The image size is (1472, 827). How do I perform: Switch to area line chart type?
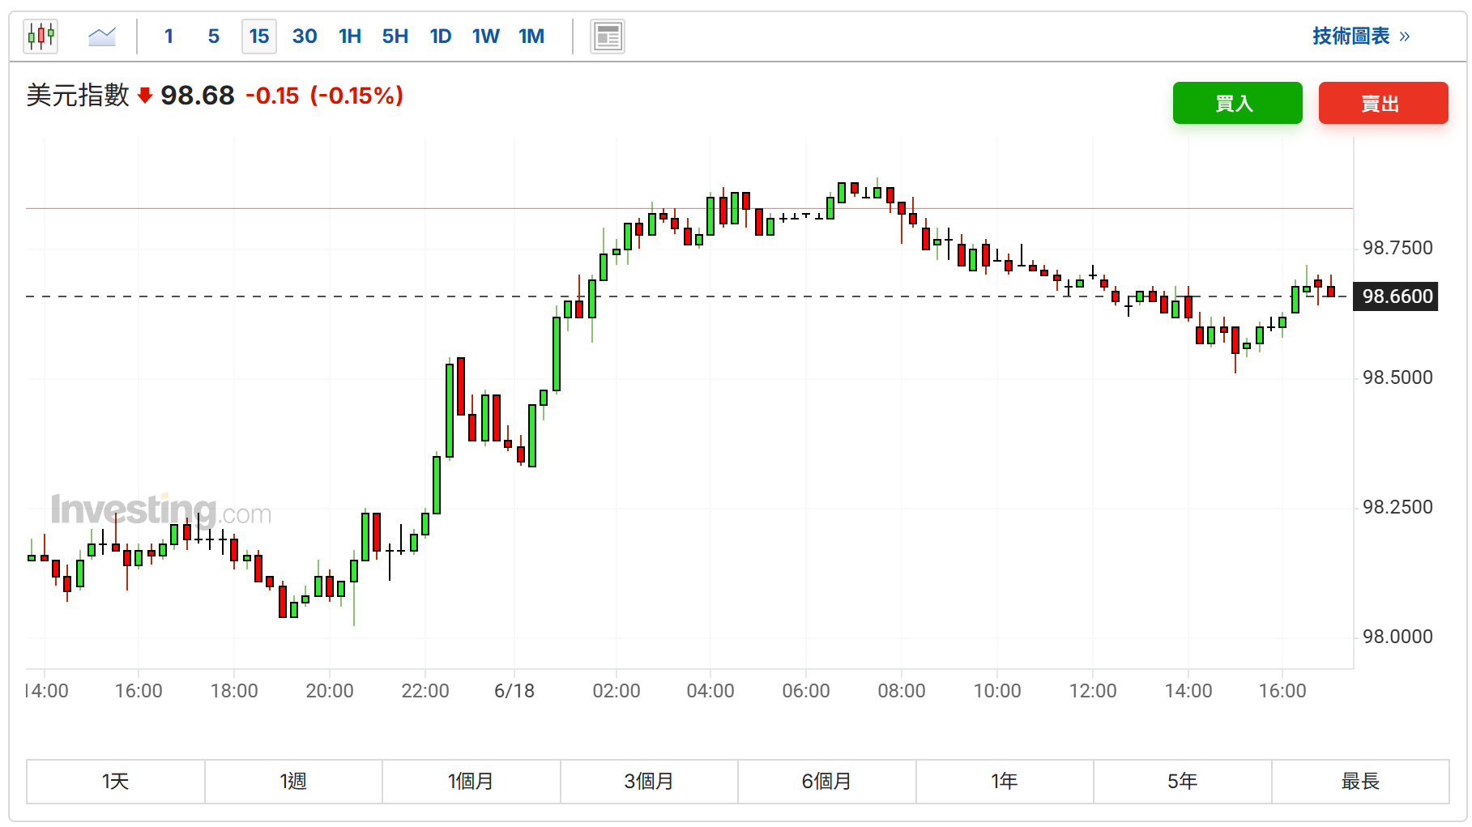click(x=102, y=36)
